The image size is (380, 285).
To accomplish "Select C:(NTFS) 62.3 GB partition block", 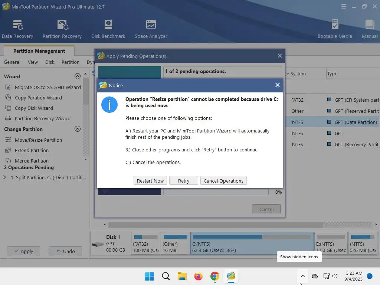I will pos(252,243).
